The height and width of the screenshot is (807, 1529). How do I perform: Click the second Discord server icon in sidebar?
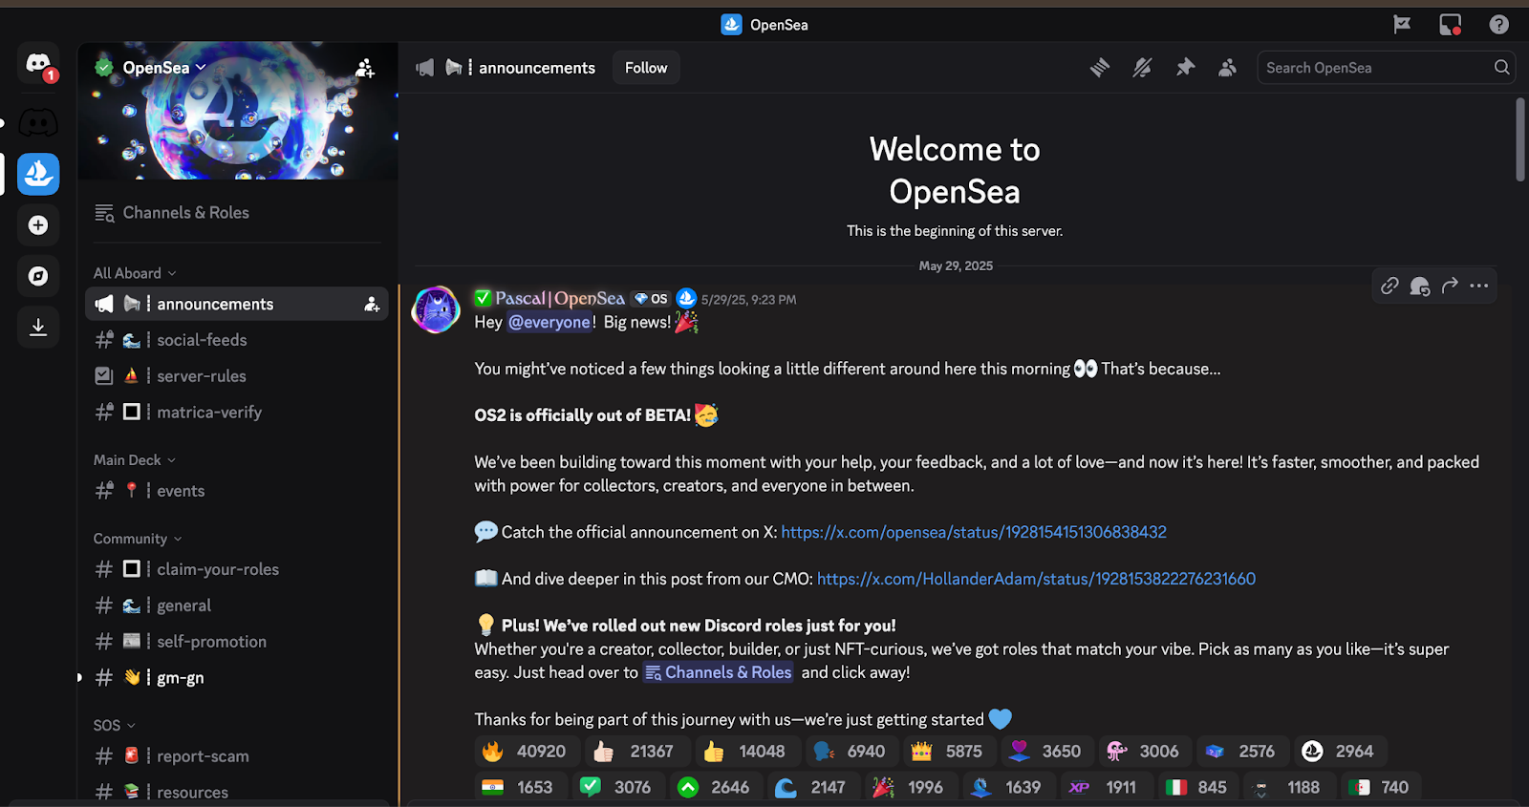tap(38, 122)
